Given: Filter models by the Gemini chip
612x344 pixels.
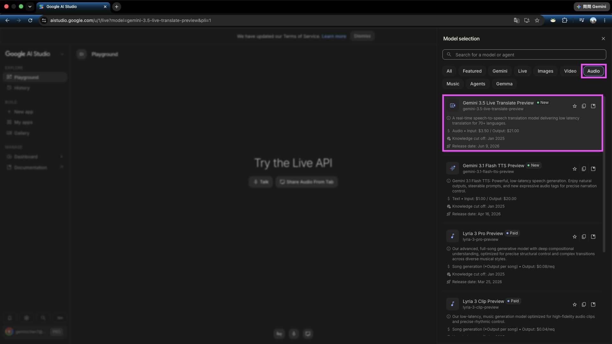Looking at the screenshot, I should tap(500, 71).
